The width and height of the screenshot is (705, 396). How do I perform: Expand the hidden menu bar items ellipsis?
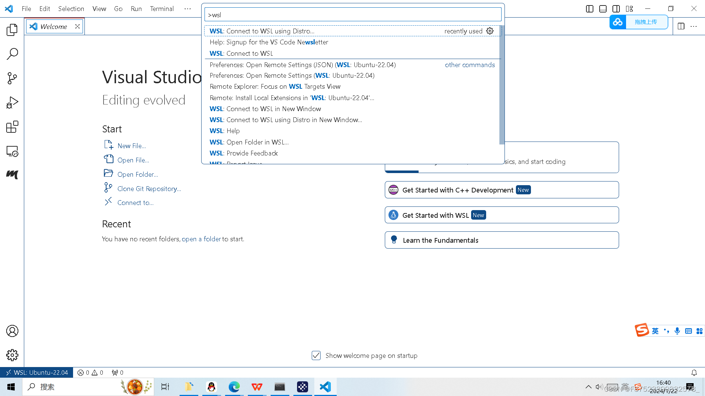[x=188, y=8]
